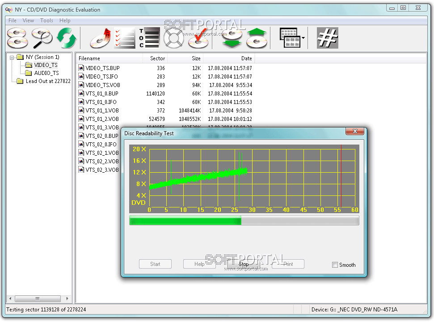Click the disc with red checkmark icon
This screenshot has width=434, height=323.
pos(198,38)
